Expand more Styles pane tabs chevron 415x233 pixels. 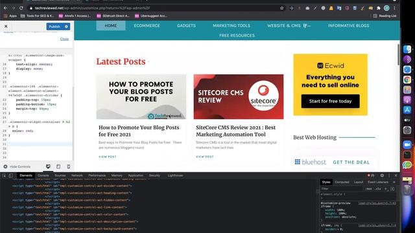tap(394, 182)
